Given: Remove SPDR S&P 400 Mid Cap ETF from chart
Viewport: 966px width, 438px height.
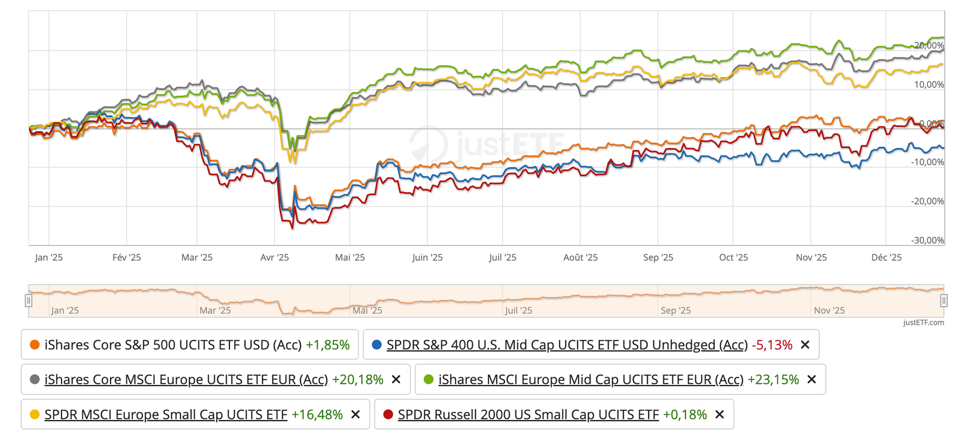Looking at the screenshot, I should (805, 345).
